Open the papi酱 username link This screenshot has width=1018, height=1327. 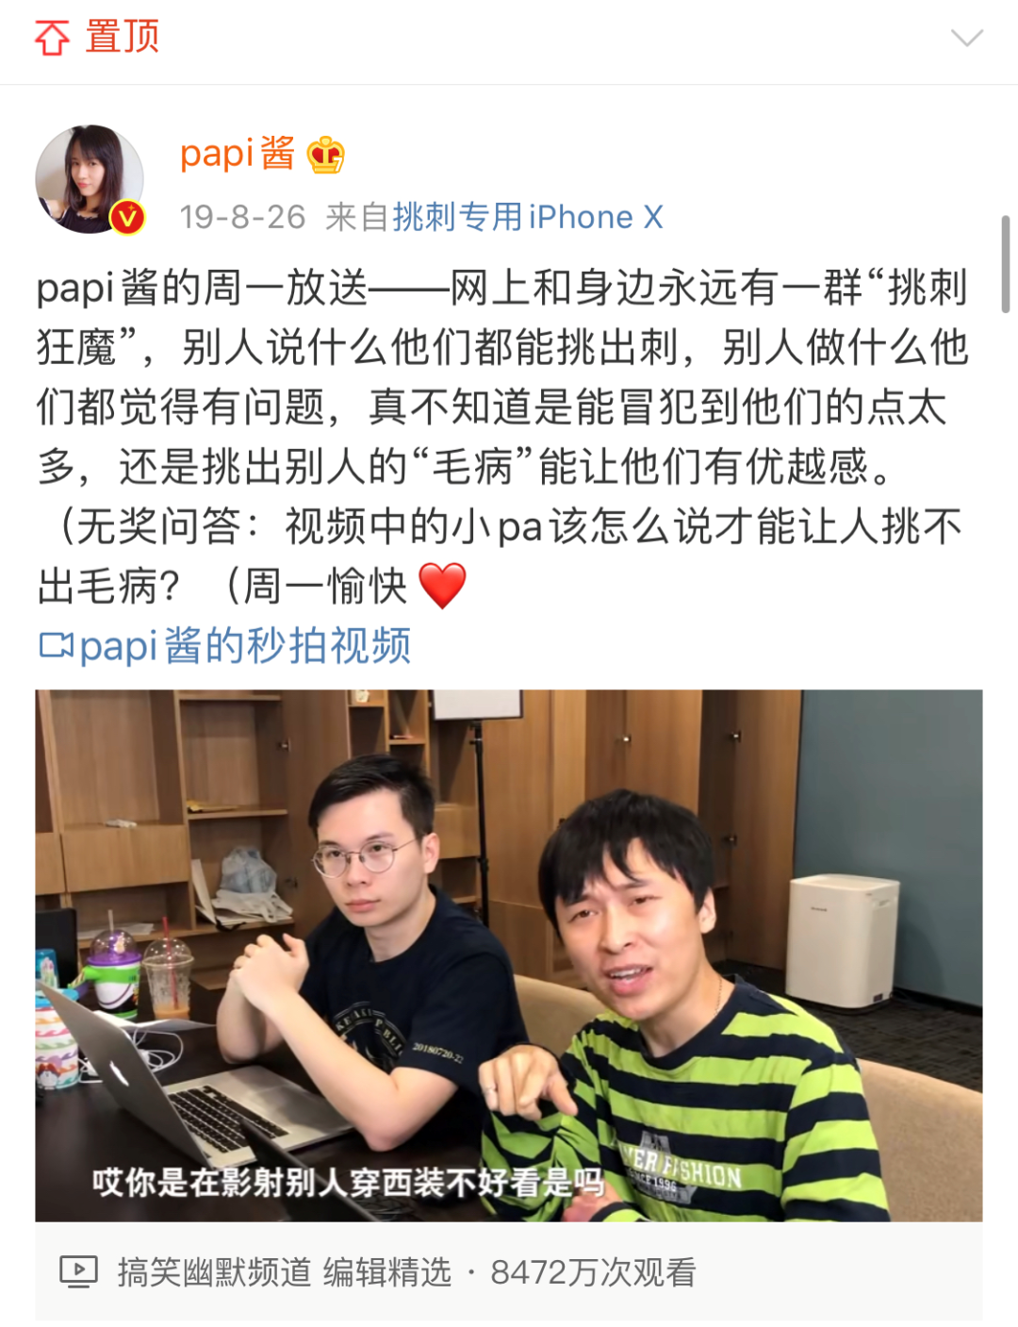237,154
